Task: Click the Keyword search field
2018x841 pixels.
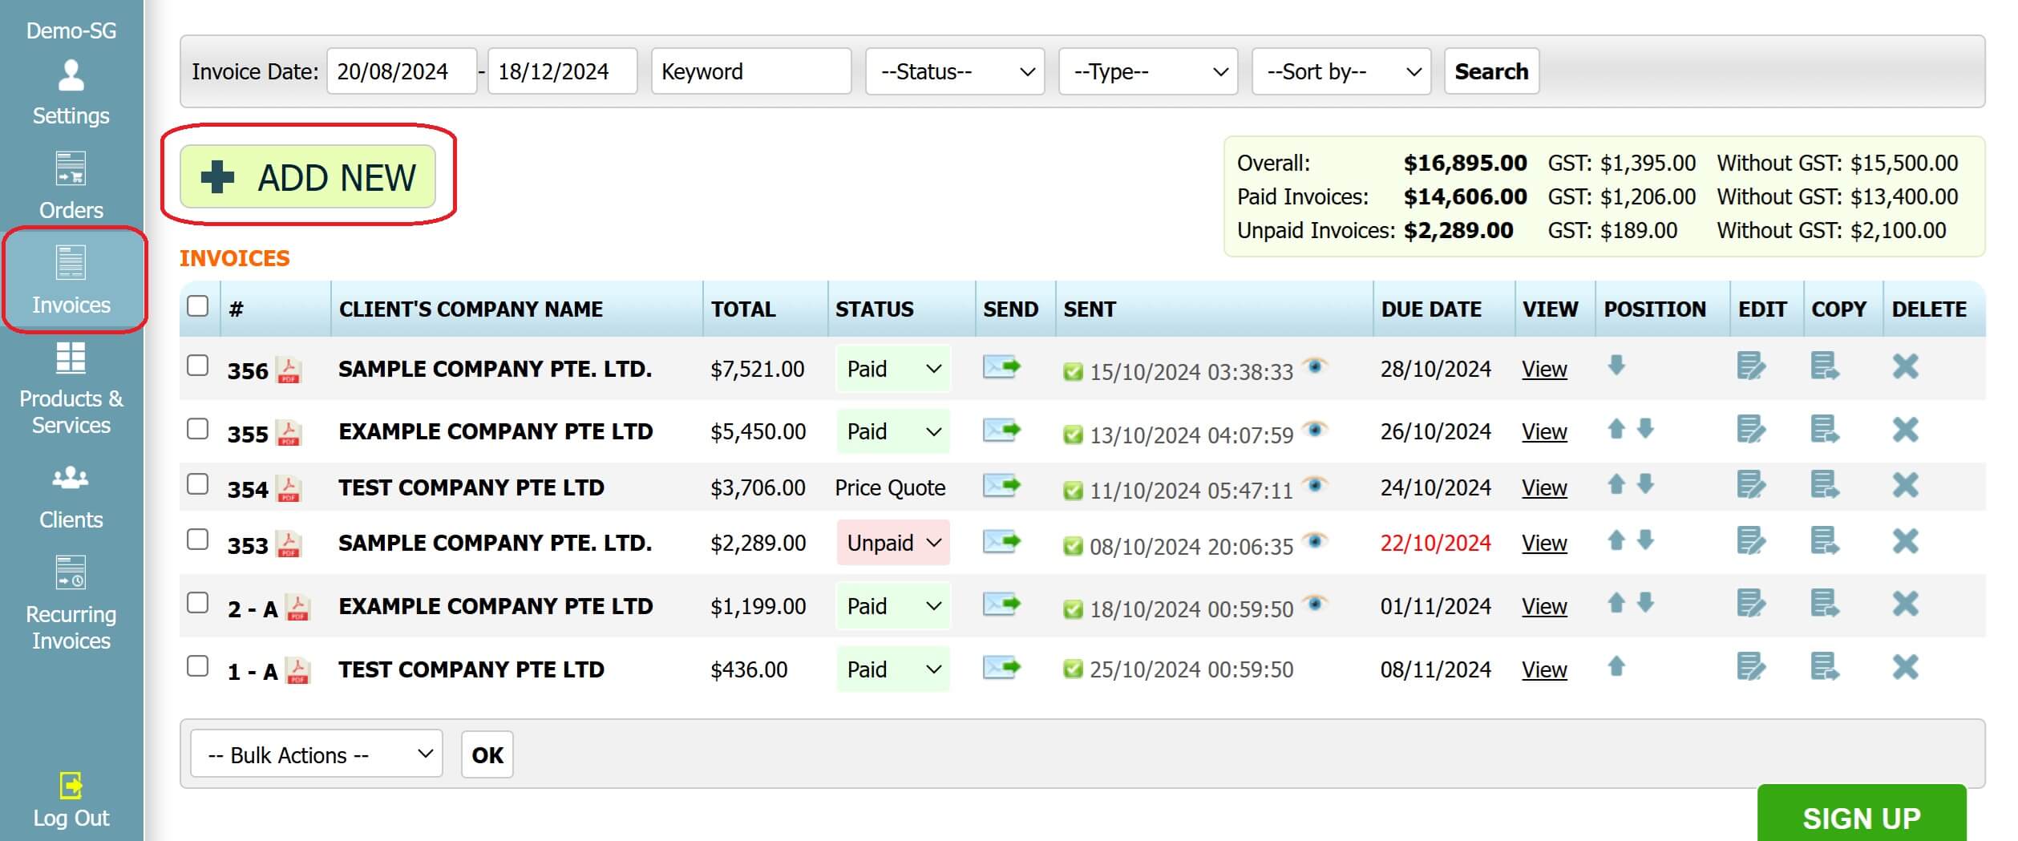Action: [751, 71]
